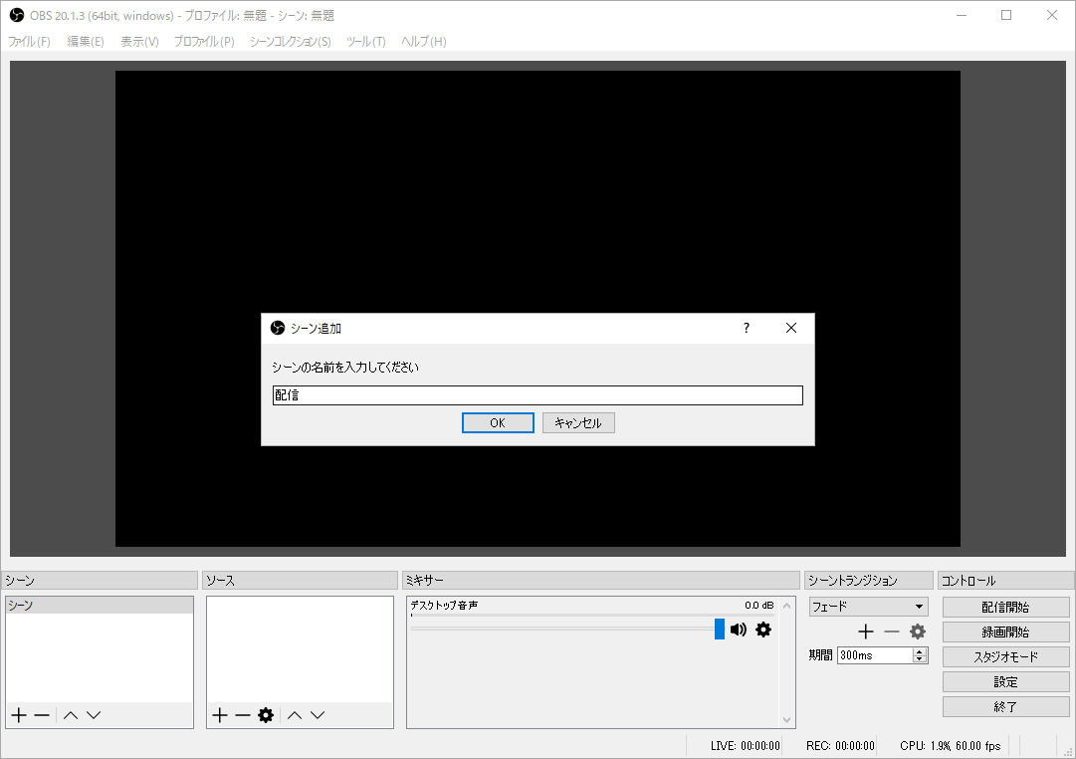Click 録画開始 to start recording

1005,632
